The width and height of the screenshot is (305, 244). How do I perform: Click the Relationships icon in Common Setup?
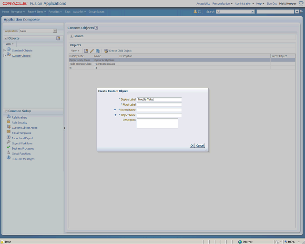coord(9,116)
